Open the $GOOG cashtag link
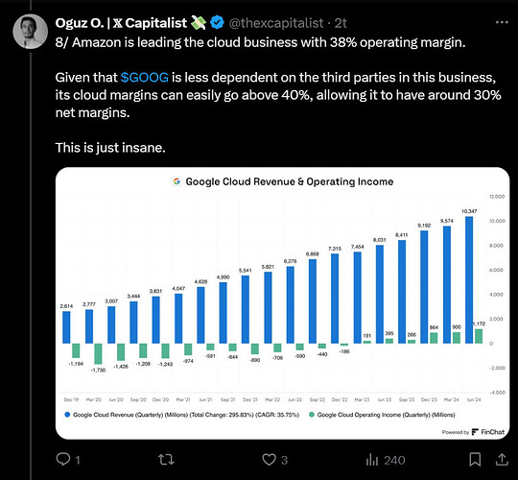Viewport: 518px width, 480px height. 145,78
